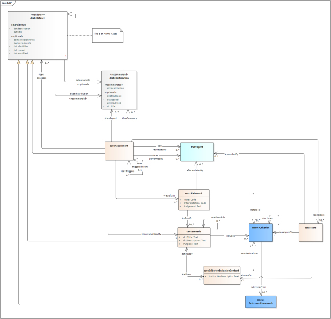Image resolution: width=331 pixels, height=319 pixels.
Task: Click the +providedBy association label
Action: (x=231, y=154)
